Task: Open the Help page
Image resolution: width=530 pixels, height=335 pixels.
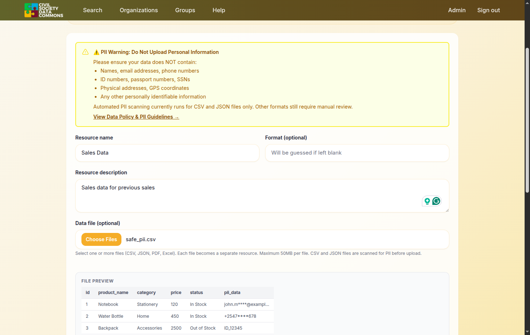Action: [x=219, y=10]
